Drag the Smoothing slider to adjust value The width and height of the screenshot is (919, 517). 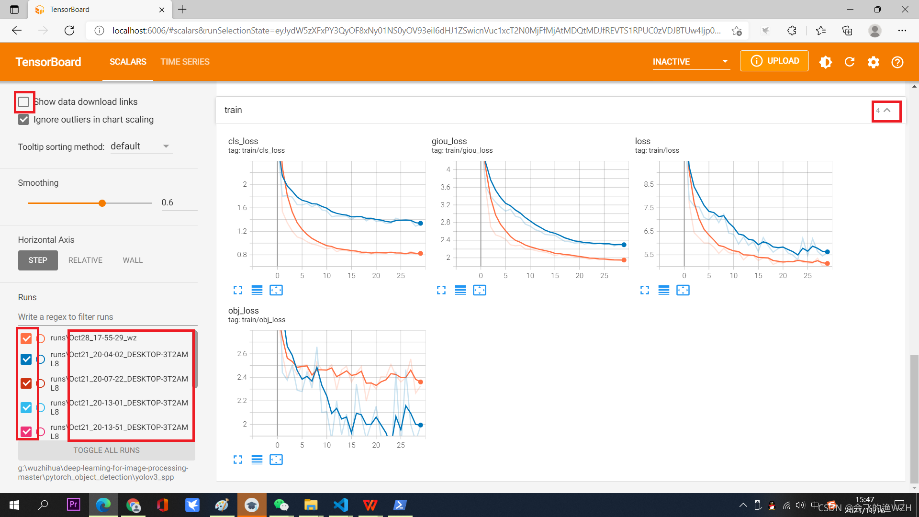click(102, 202)
